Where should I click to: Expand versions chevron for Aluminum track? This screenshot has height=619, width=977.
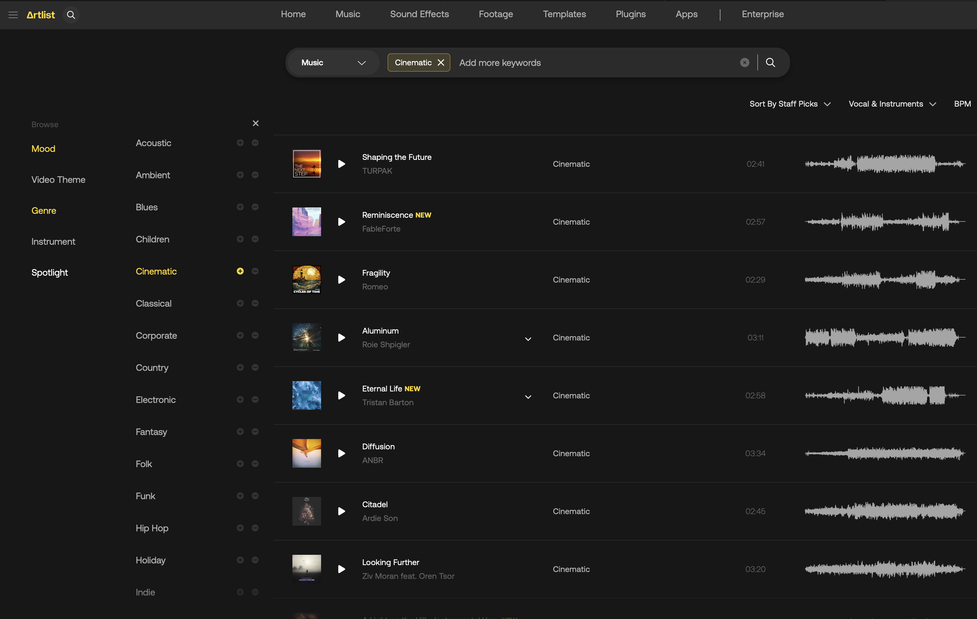pos(528,339)
